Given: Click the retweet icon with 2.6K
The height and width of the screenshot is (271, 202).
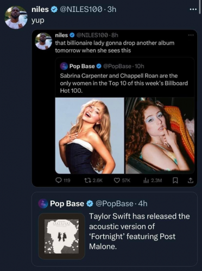Looking at the screenshot, I should (x=87, y=180).
